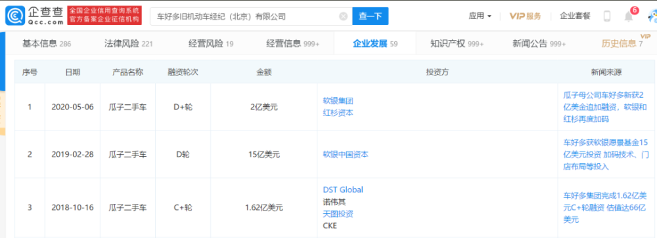Open the 软银集团 investor link
Screen dimensions: 657x238
coord(338,101)
